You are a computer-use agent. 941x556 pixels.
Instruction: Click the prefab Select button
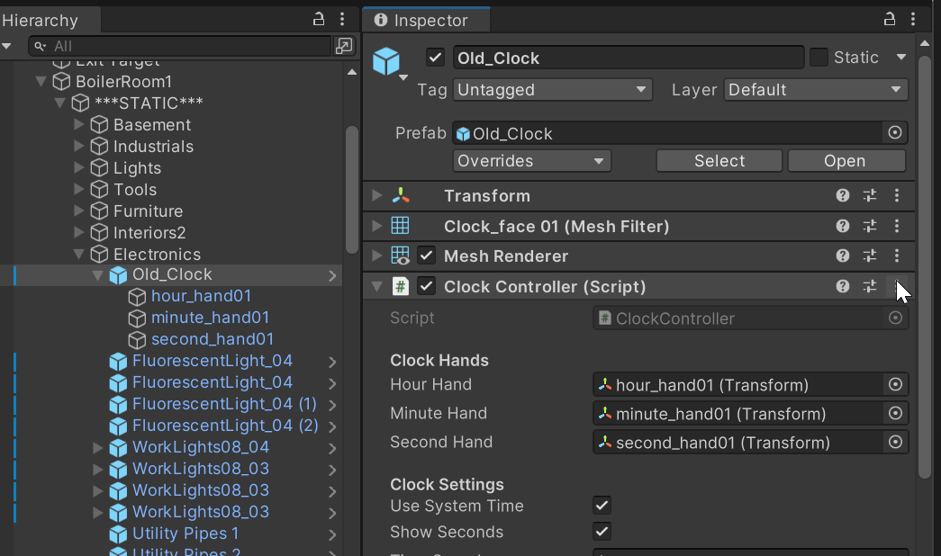tap(719, 161)
